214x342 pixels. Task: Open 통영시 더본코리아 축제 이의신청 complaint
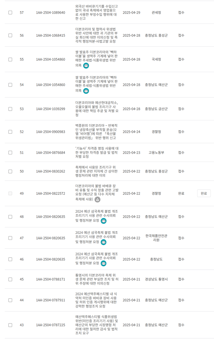97,279
